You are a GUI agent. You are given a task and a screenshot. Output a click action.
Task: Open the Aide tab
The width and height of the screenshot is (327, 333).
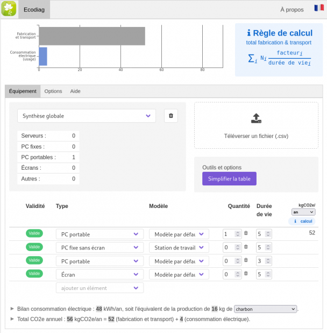tap(75, 91)
